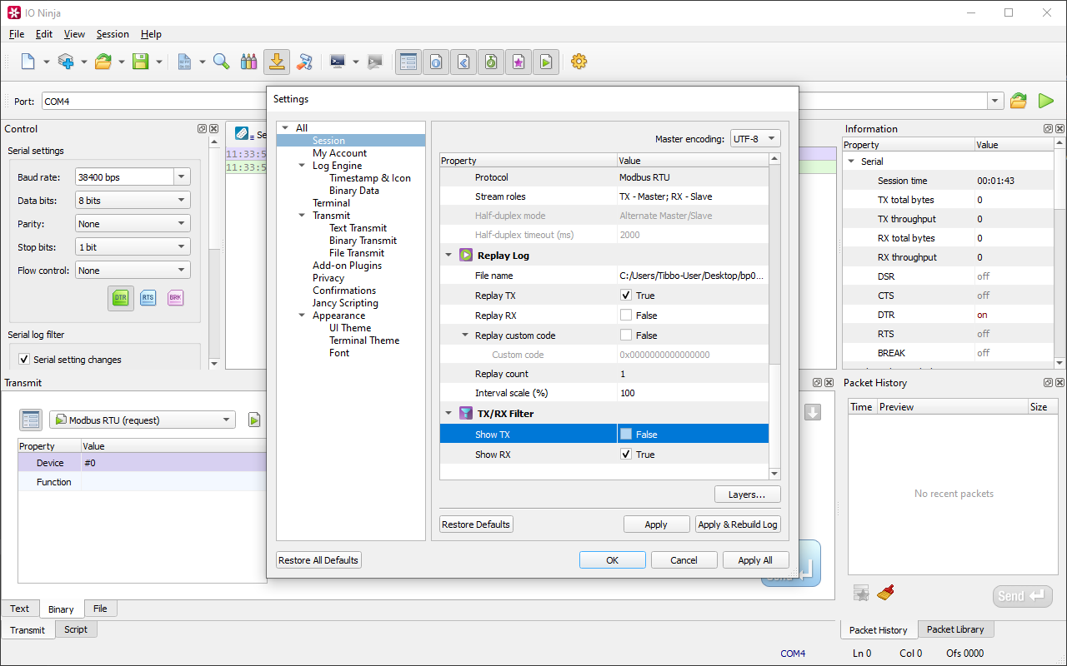Viewport: 1067px width, 666px height.
Task: Click the purple star pane toolbar icon
Action: click(518, 62)
